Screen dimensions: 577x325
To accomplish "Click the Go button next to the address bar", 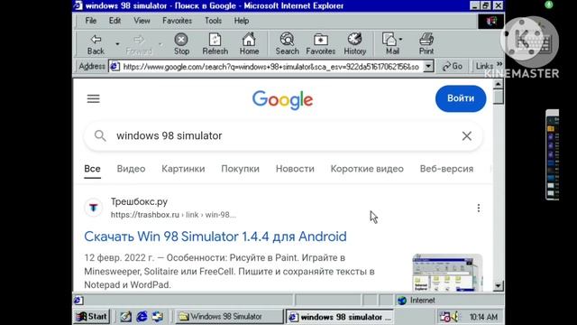I will [453, 66].
